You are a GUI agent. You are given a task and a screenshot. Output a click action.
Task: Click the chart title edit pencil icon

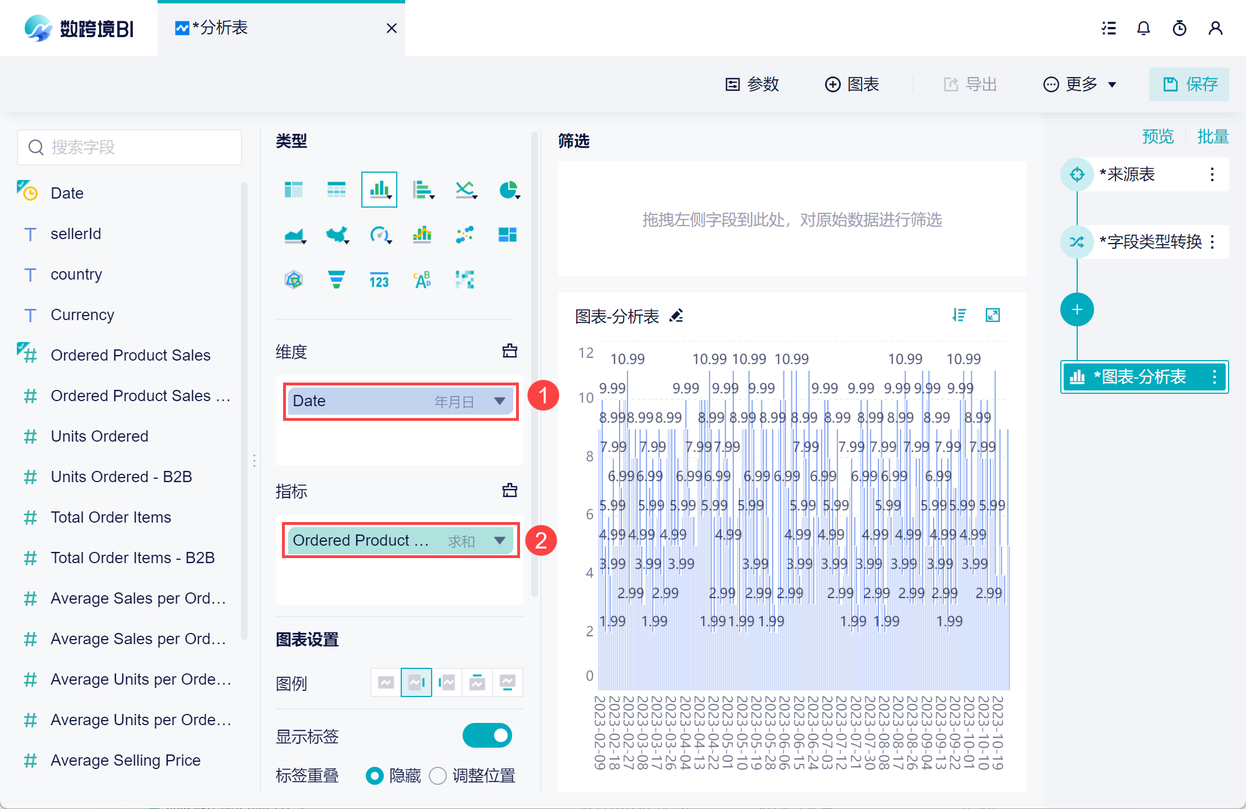point(676,316)
